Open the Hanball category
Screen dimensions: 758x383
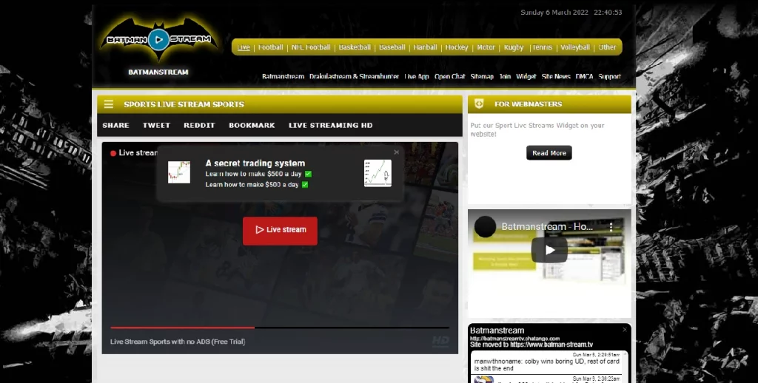coord(426,47)
